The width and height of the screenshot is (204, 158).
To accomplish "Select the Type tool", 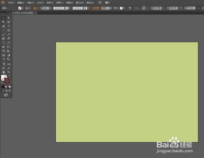I will [x=9, y=26].
